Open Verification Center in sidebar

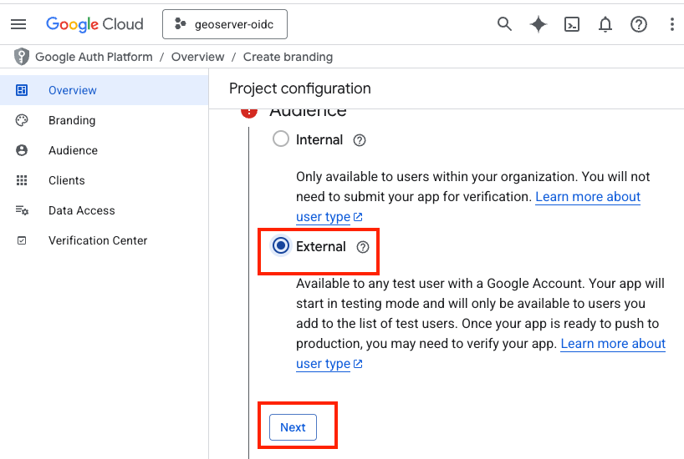tap(98, 240)
